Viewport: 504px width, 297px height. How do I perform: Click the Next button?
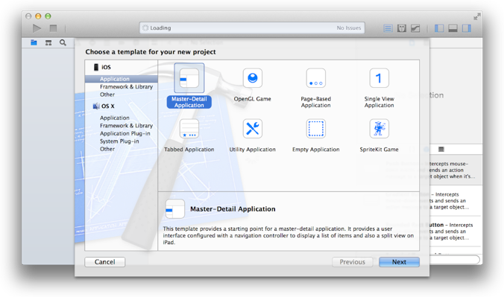(399, 262)
